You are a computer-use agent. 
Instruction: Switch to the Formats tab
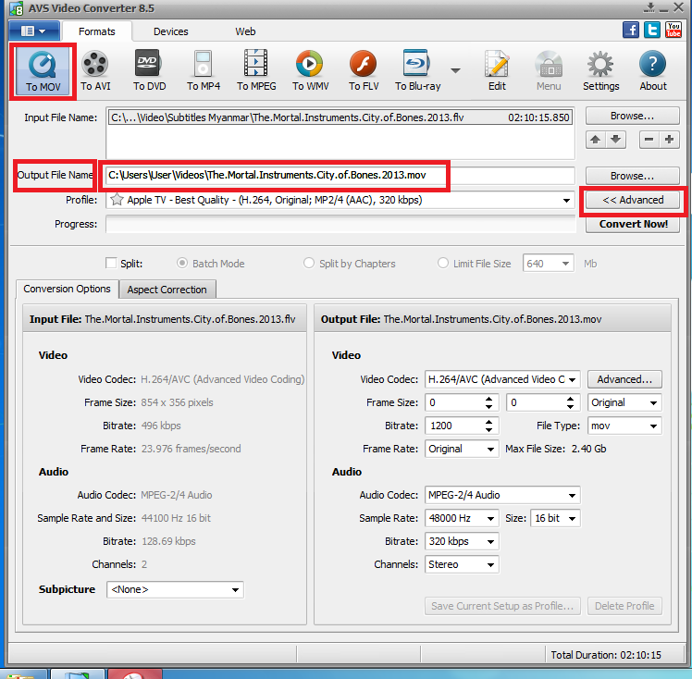96,31
